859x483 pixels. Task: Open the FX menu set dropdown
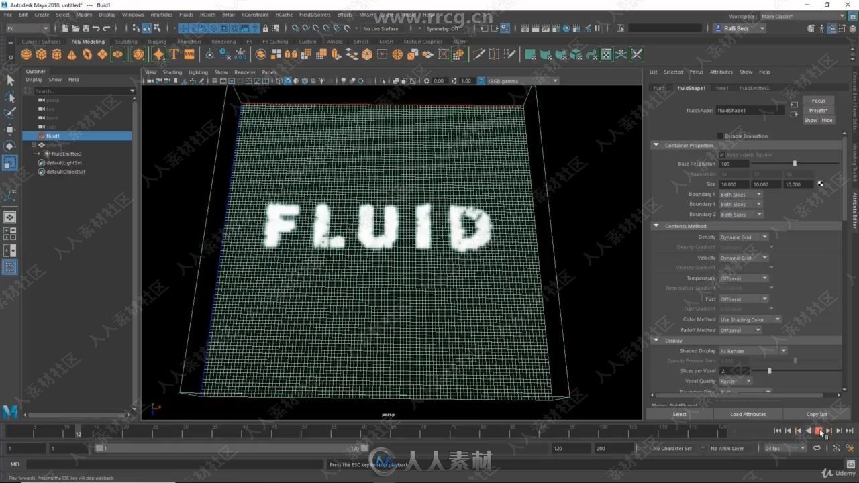27,28
